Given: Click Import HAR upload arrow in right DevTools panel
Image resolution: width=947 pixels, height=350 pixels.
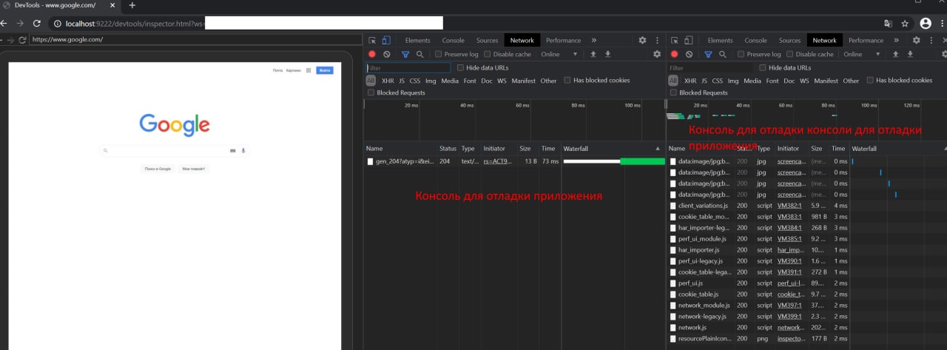Looking at the screenshot, I should [x=895, y=54].
